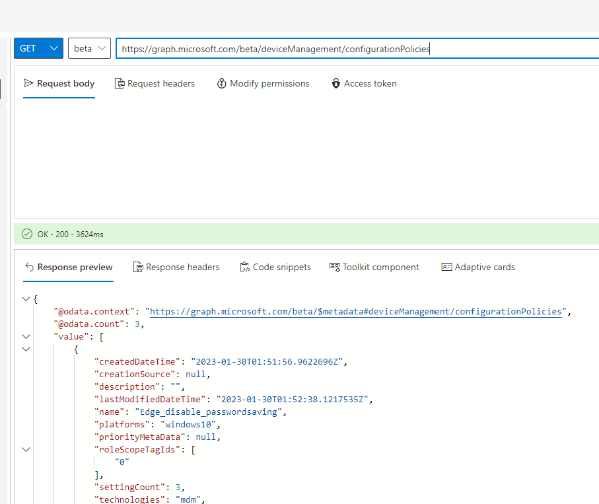This screenshot has height=504, width=599.
Task: Open the Code snippets tab
Action: (x=275, y=267)
